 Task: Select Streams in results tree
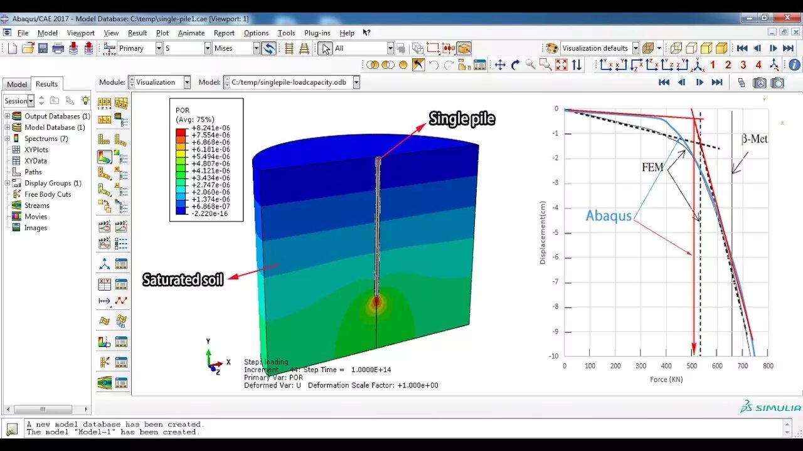37,205
